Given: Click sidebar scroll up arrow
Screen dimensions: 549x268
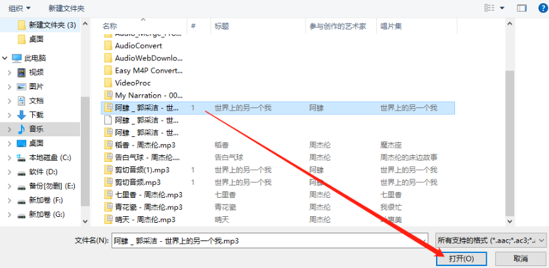Looking at the screenshot, I should 85,24.
